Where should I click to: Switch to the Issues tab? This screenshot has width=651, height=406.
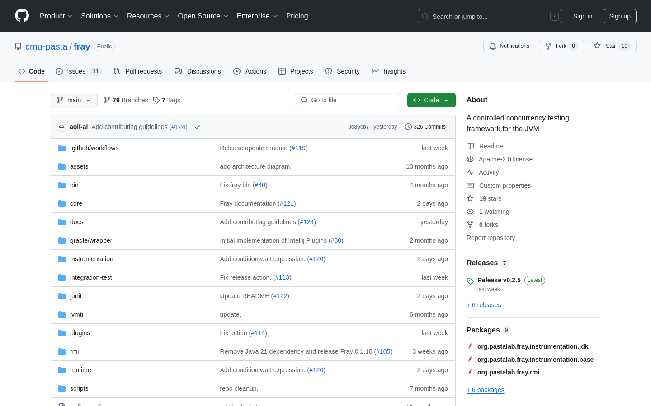(79, 71)
